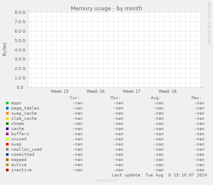Select the 'page_tables' legend label

pos(25,108)
